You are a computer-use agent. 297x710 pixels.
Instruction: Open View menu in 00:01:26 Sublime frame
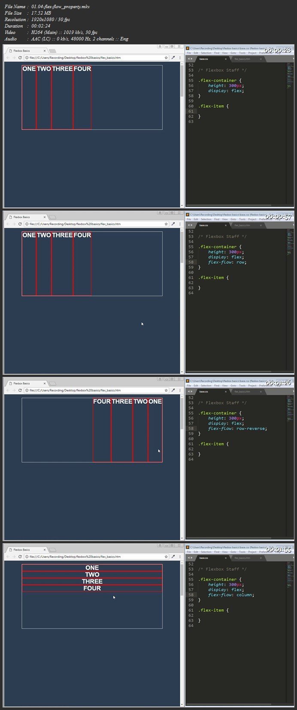(225, 386)
